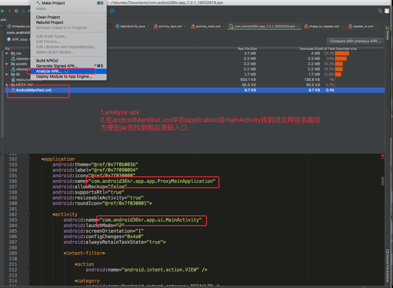Click the android:supportsRtl attribute line
The height and width of the screenshot is (288, 393).
[x=88, y=192]
